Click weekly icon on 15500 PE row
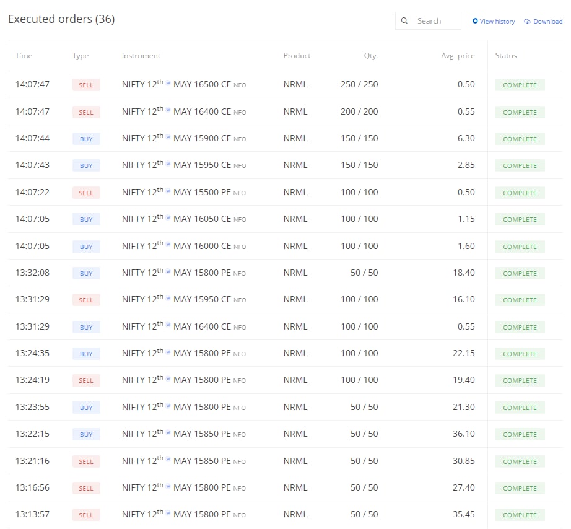This screenshot has width=571, height=529. 168,190
